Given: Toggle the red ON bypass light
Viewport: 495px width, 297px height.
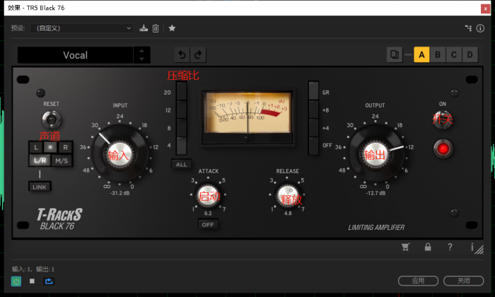Looking at the screenshot, I should point(443,148).
